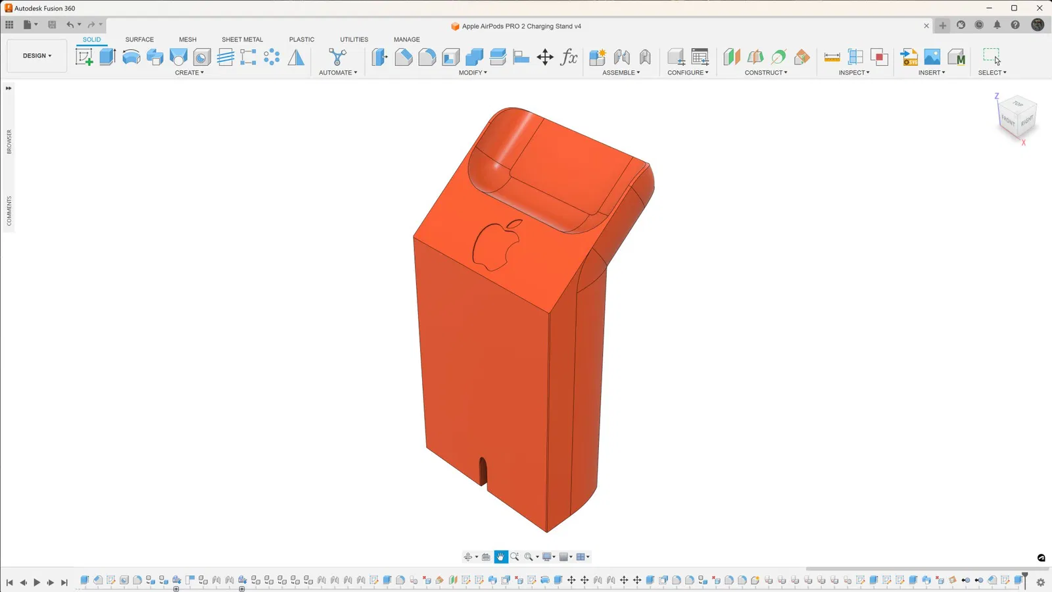This screenshot has height=592, width=1052.
Task: Jump to the end of the timeline
Action: [64, 582]
